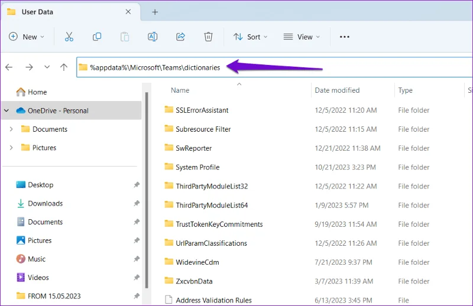473x306 pixels.
Task: Select Address Validation Rules file
Action: coord(213,300)
